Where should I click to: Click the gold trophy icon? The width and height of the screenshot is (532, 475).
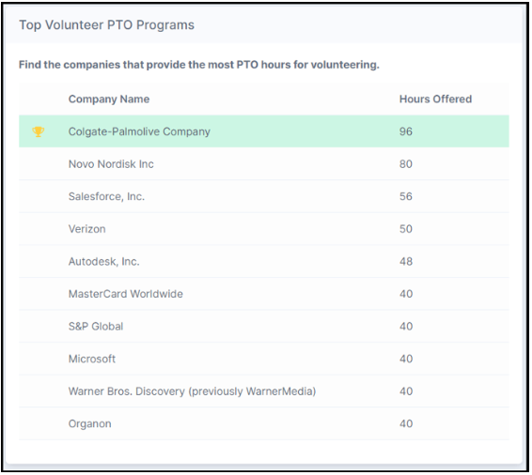(x=38, y=131)
